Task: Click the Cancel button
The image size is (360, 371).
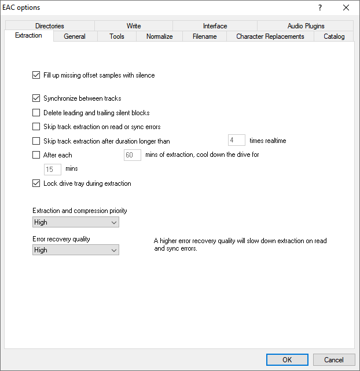Action: tap(333, 359)
